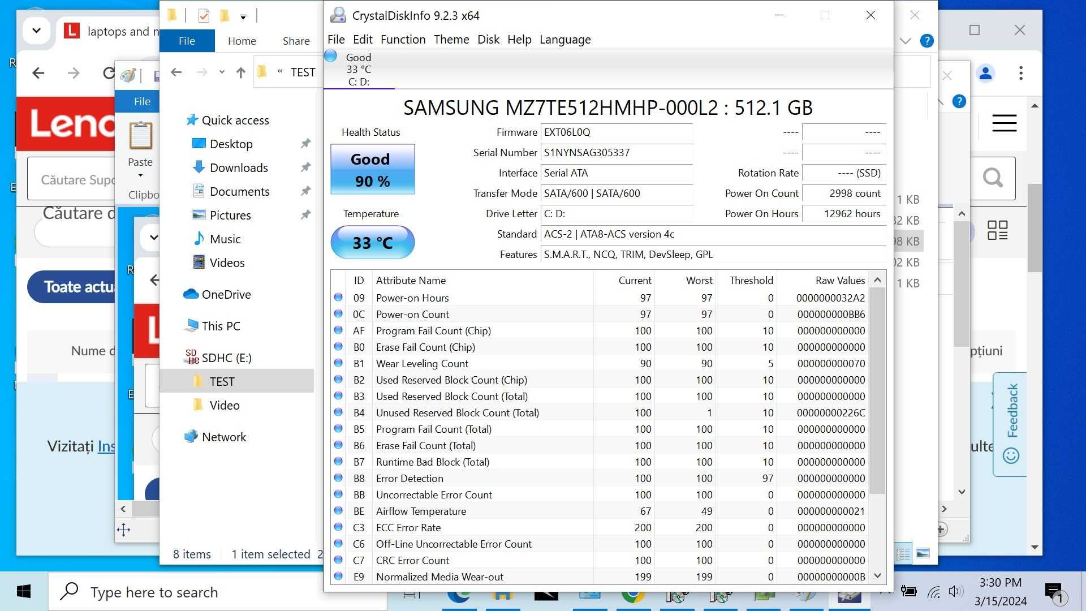
Task: Open the Theme menu in CrystalDiskInfo
Action: click(451, 39)
